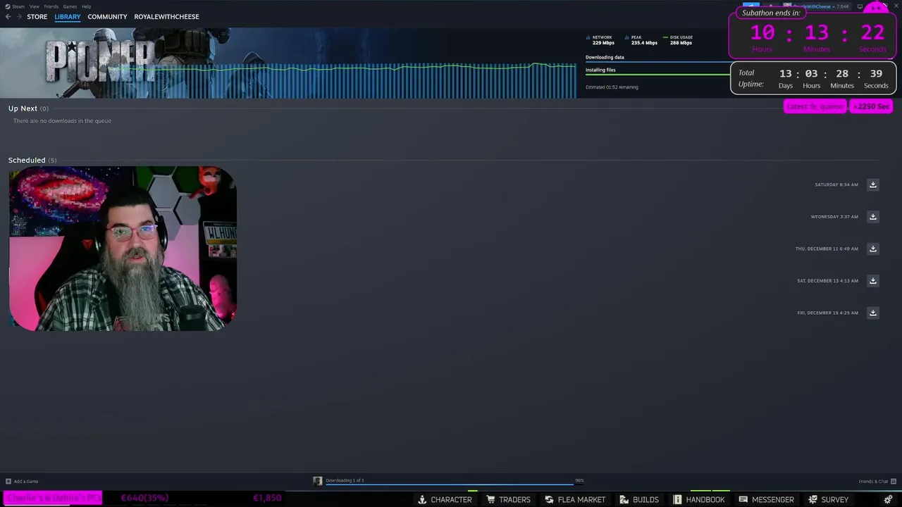Viewport: 902px width, 507px height.
Task: Click the Add a Game label
Action: click(26, 482)
